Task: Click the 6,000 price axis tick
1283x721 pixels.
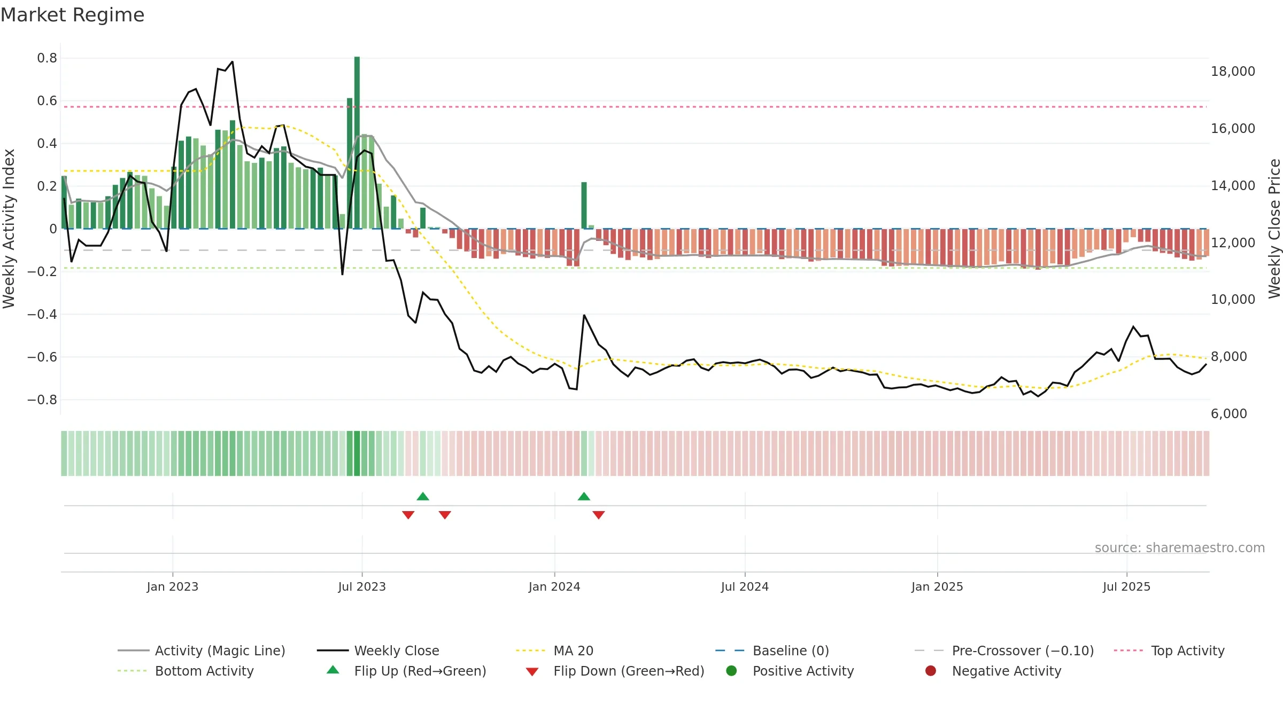Action: (1228, 414)
